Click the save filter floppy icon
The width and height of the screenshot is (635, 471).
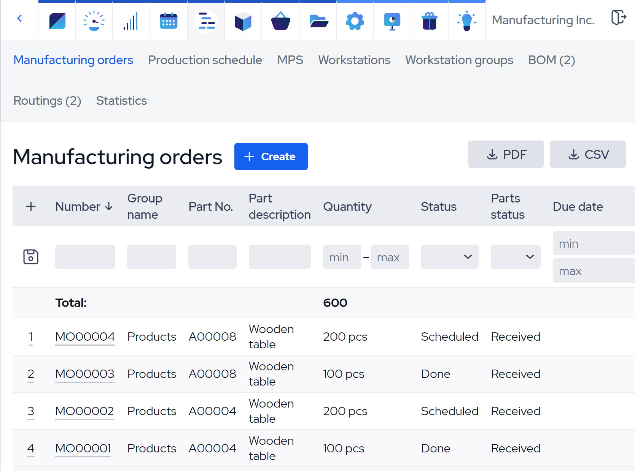(x=31, y=257)
